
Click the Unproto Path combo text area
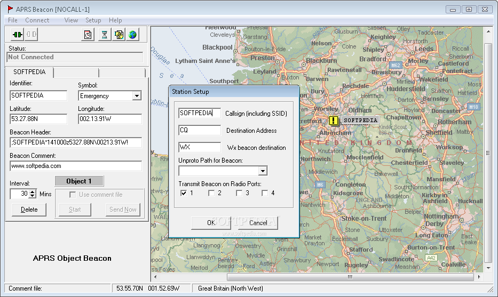pos(219,171)
